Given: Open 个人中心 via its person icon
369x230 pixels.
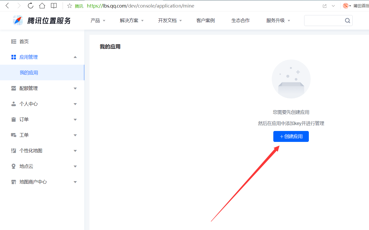Looking at the screenshot, I should coord(13,104).
